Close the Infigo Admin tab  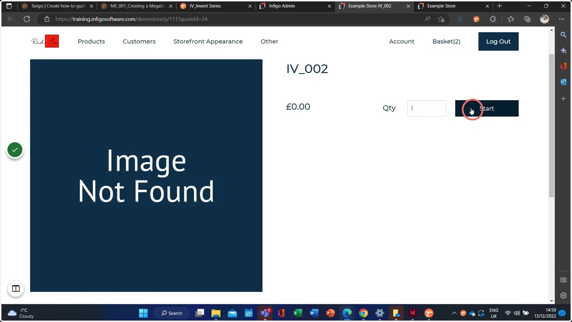click(x=329, y=6)
